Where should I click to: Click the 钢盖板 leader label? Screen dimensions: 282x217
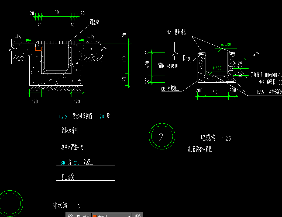tap(94, 22)
